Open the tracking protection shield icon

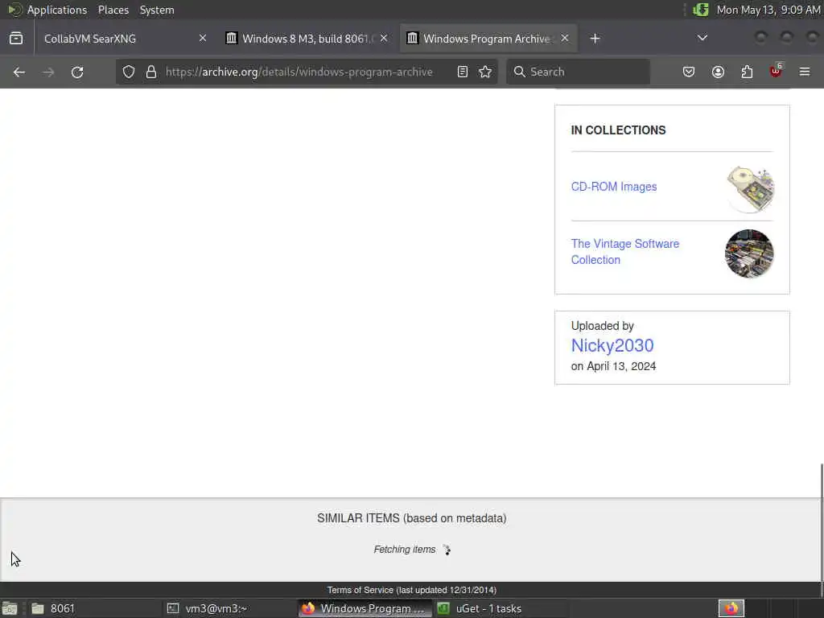click(x=129, y=72)
